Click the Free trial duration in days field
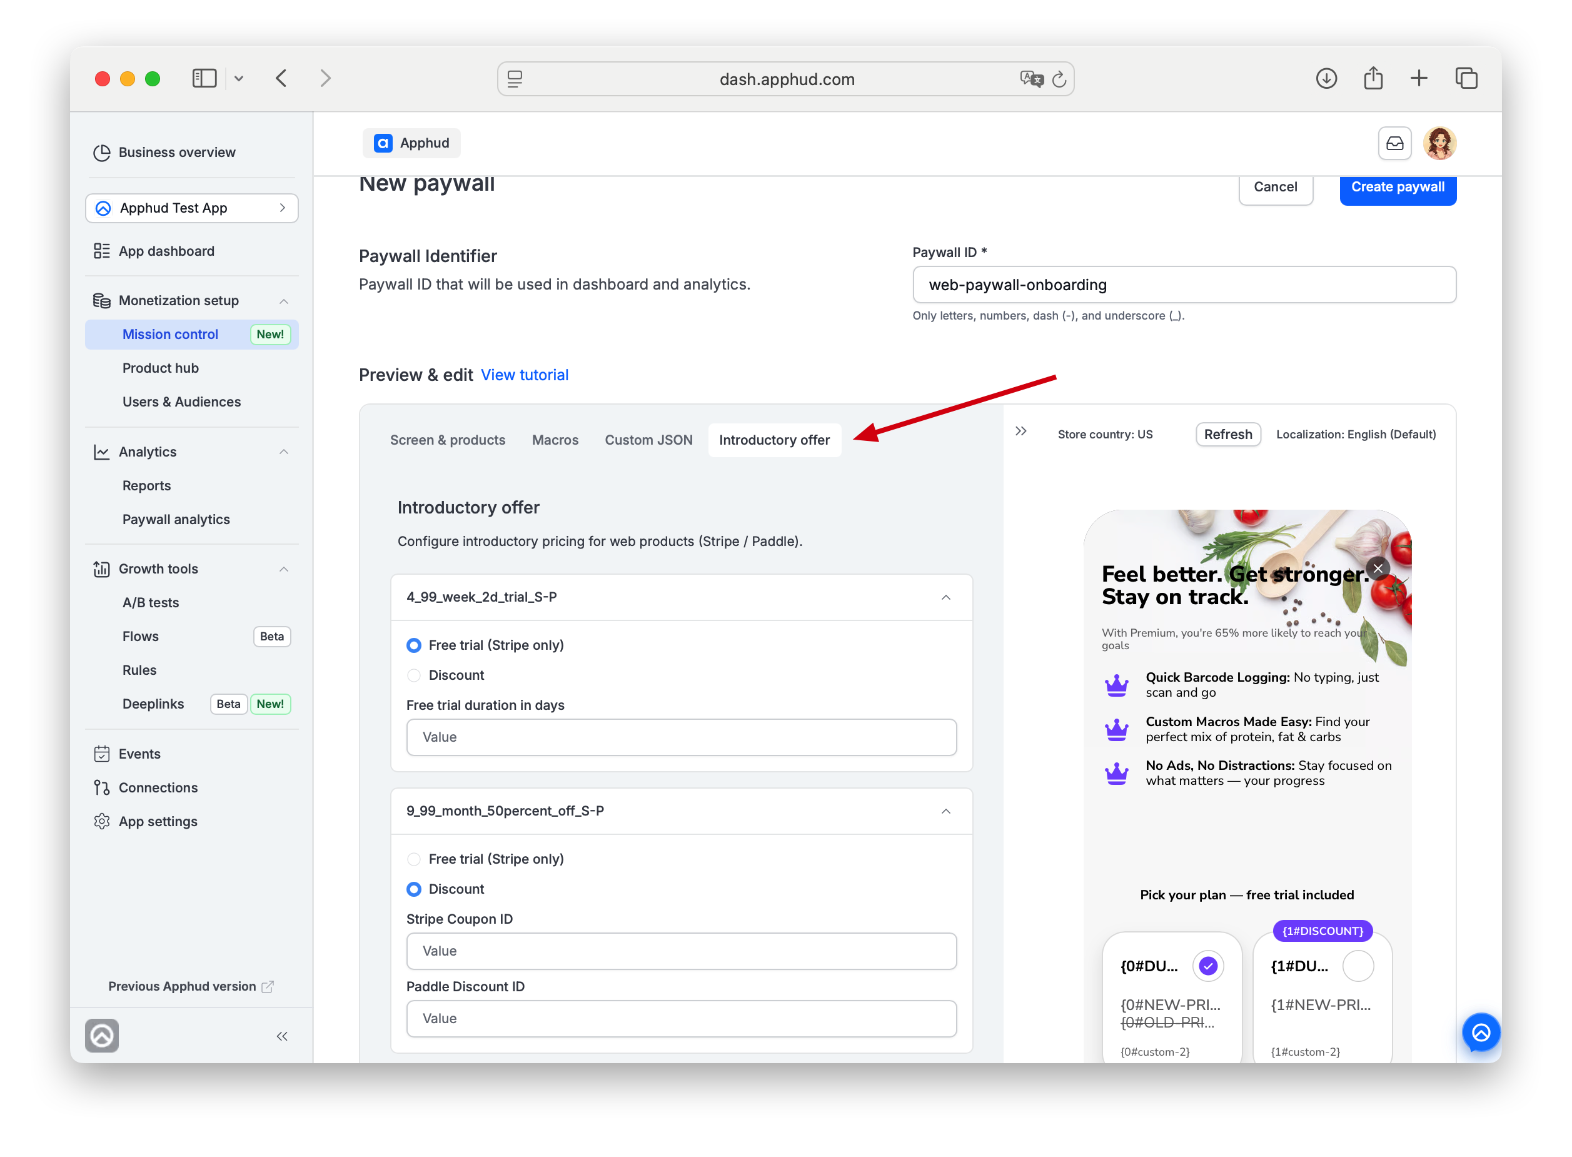1572x1157 pixels. pos(680,737)
